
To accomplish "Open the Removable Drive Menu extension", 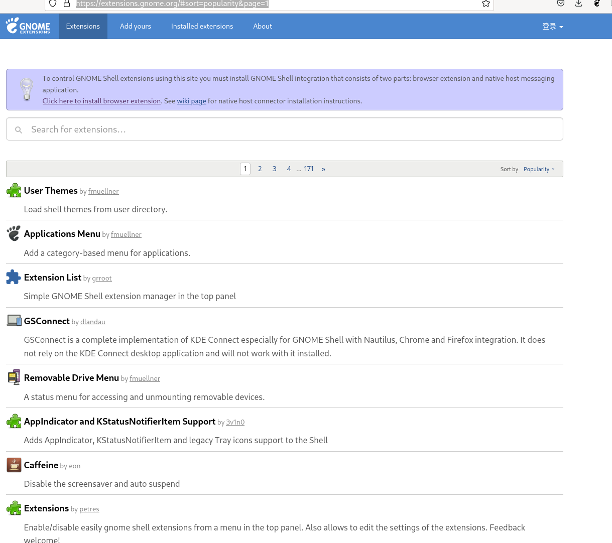I will (x=71, y=378).
